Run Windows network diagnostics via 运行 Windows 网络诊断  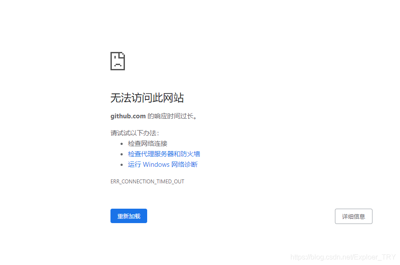pyautogui.click(x=162, y=164)
